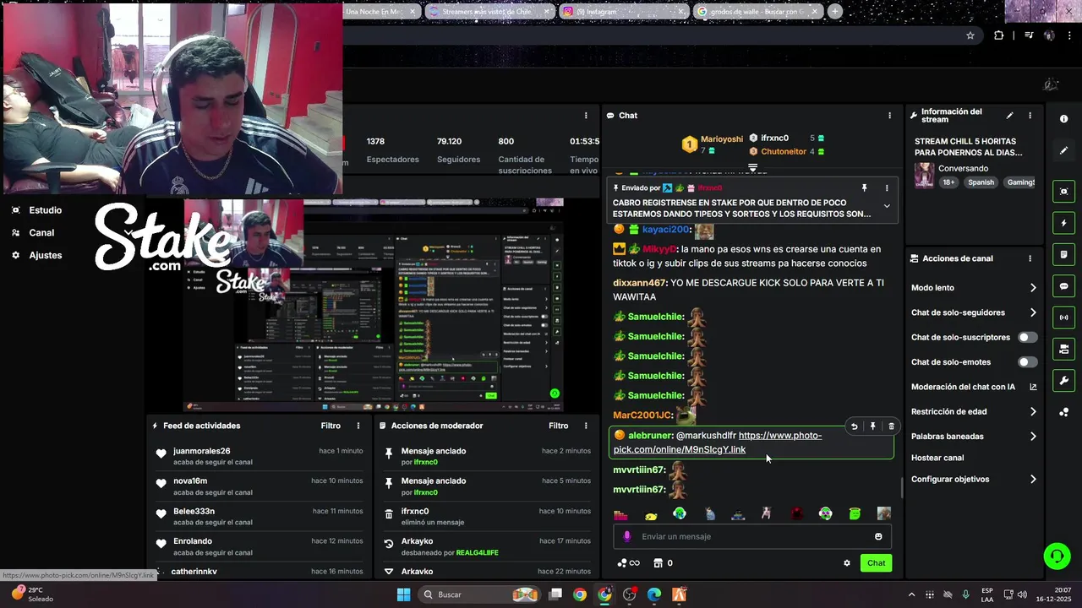Image resolution: width=1082 pixels, height=608 pixels.
Task: Toggle Chat de solo-suscriptores switch
Action: pyautogui.click(x=1027, y=337)
